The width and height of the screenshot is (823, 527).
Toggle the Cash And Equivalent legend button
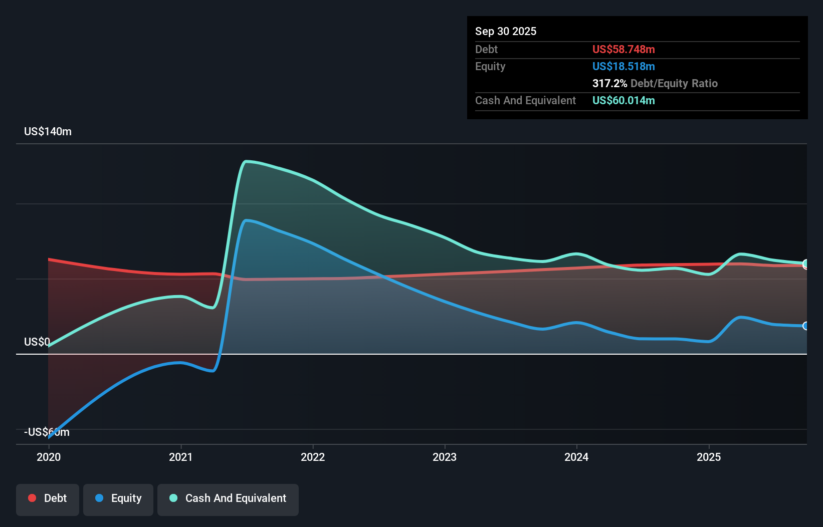228,499
